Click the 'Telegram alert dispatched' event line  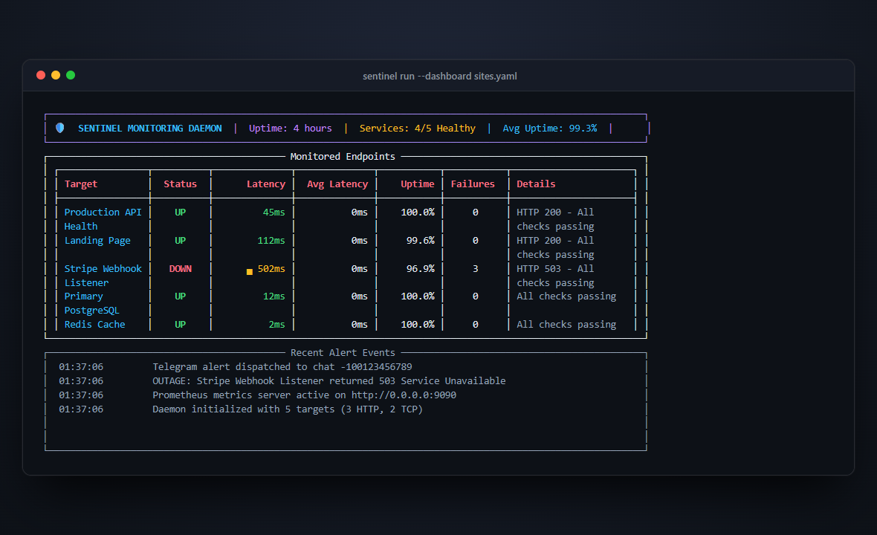[x=282, y=367]
